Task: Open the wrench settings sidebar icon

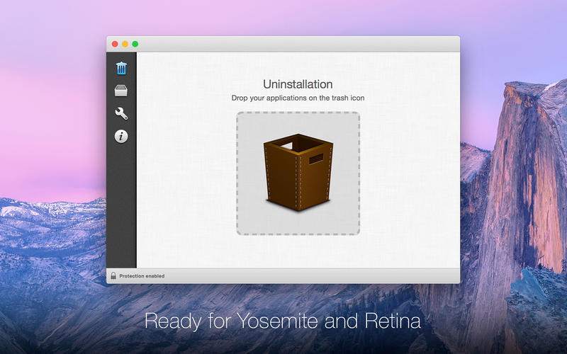Action: 121,113
